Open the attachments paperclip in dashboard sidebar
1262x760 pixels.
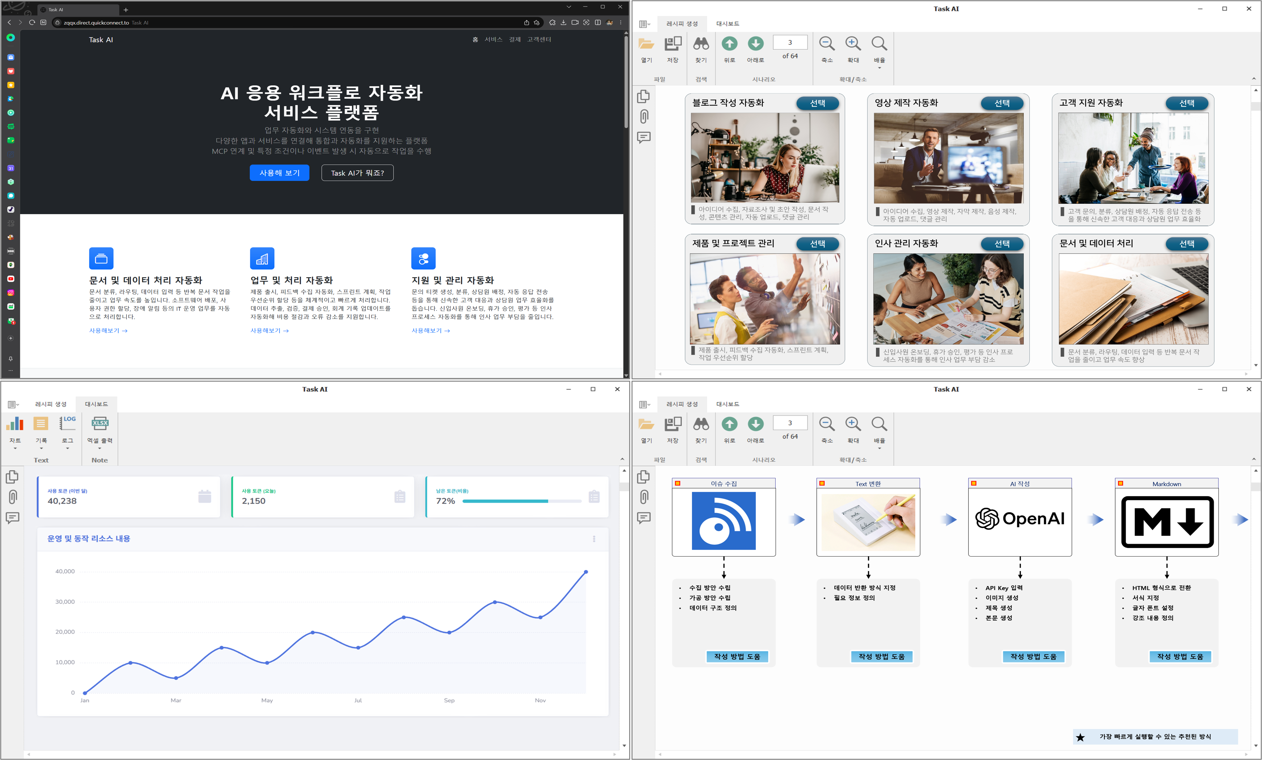pos(13,497)
